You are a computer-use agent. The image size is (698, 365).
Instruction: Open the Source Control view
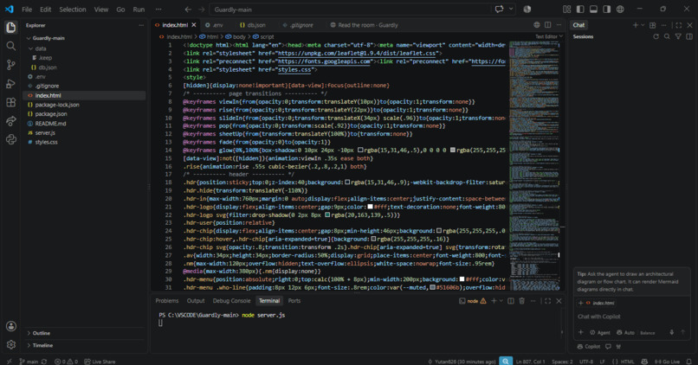point(10,65)
